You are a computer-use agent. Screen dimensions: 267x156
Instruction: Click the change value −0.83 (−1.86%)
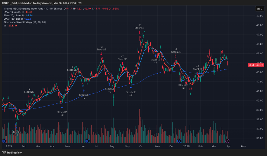pyautogui.click(x=110, y=9)
